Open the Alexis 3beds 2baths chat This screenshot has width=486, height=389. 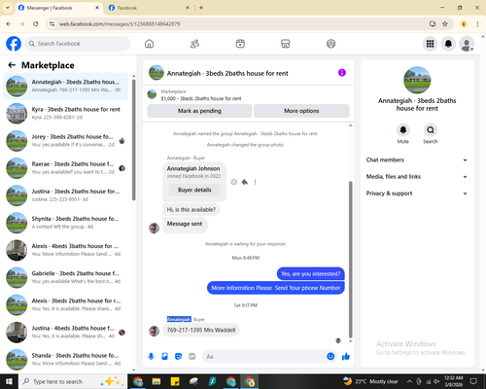click(x=66, y=304)
